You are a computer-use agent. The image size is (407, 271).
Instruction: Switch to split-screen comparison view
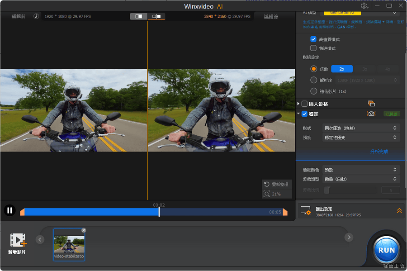point(139,16)
